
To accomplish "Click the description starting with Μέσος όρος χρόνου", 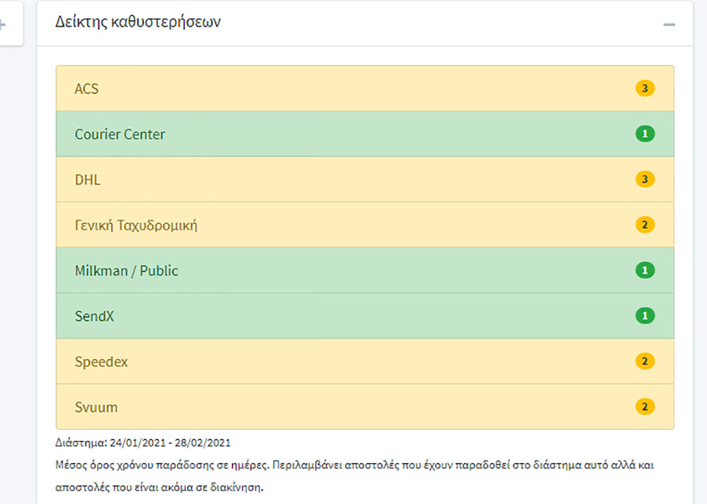I will click(x=354, y=476).
